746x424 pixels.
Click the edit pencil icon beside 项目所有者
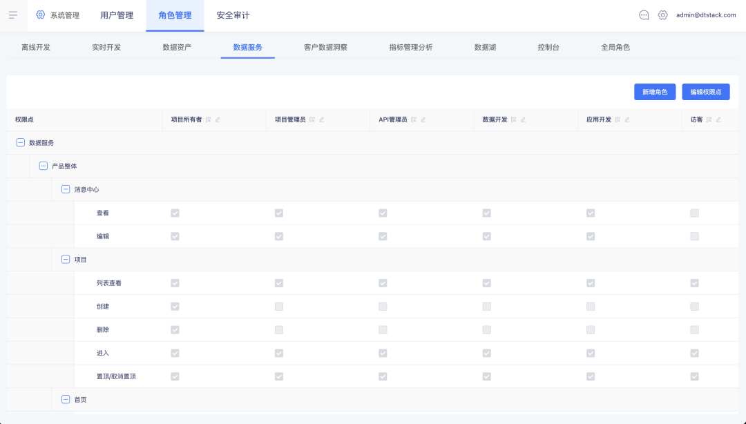coord(218,119)
